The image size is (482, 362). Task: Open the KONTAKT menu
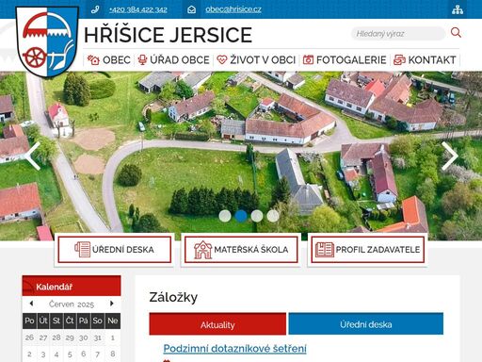(425, 59)
